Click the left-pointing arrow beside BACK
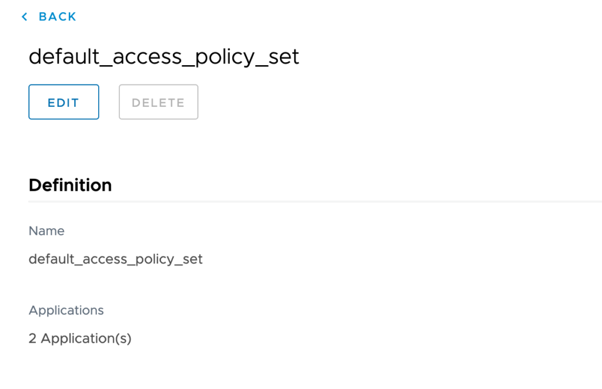This screenshot has width=602, height=389. coord(25,17)
